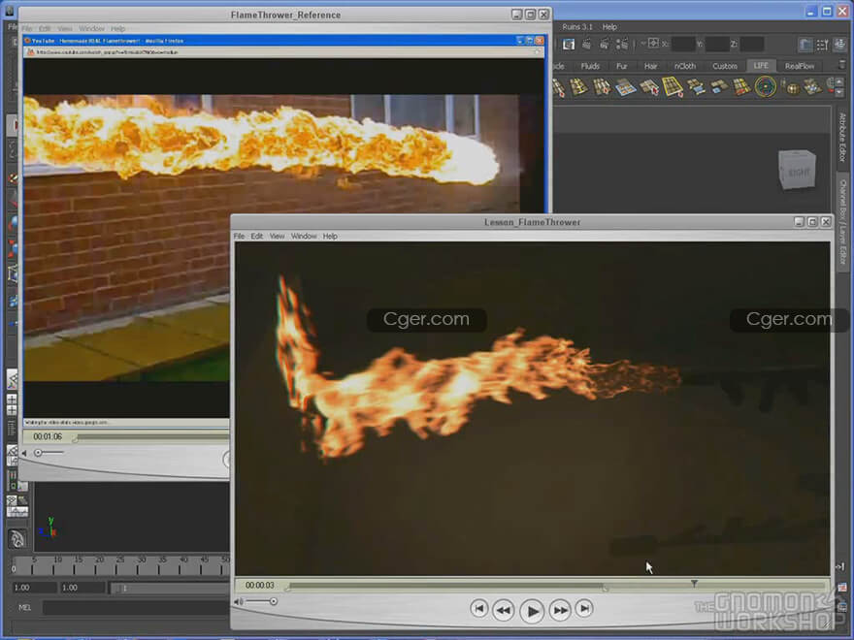Mute the FlameThrower_Reference player speaker icon
854x640 pixels.
point(25,453)
